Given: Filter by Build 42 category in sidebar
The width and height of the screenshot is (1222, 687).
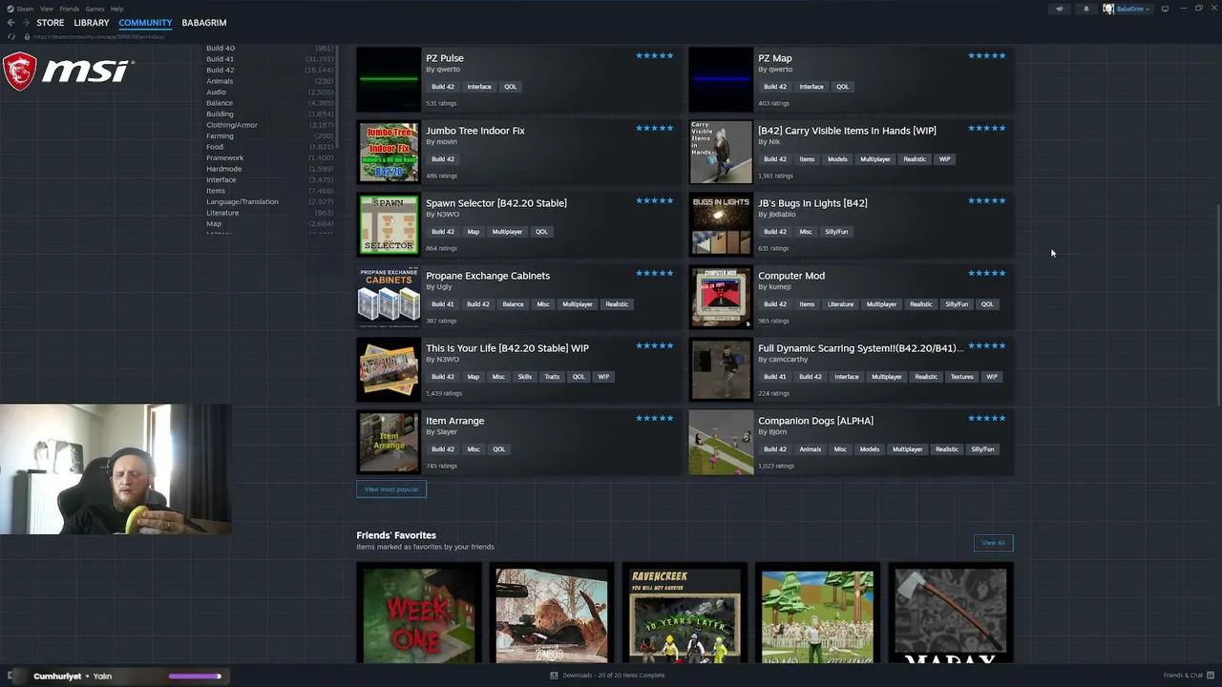Looking at the screenshot, I should click(220, 70).
